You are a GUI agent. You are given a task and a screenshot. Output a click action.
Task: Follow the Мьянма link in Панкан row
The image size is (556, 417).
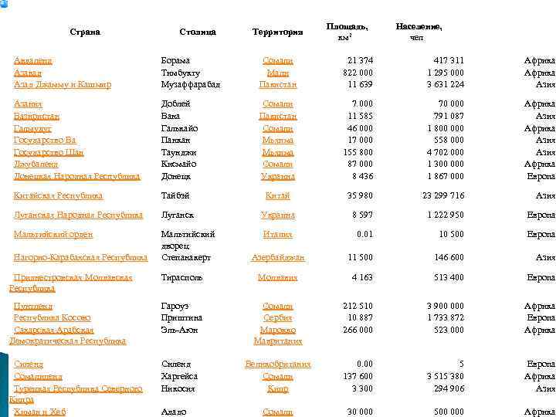(x=278, y=140)
